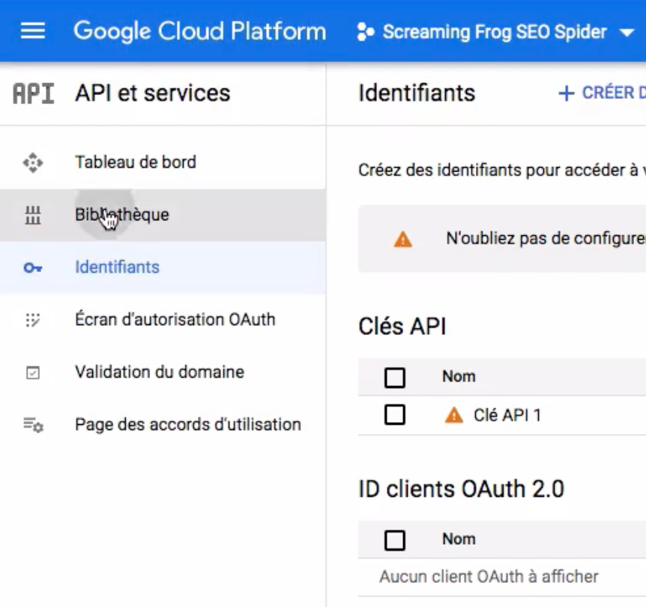The height and width of the screenshot is (607, 646).
Task: Click the "Aucun client OAuth à afficher" text
Action: (x=489, y=577)
